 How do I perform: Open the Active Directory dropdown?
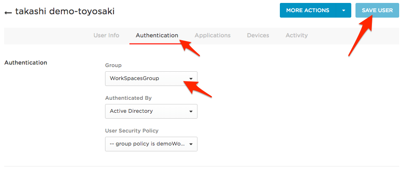[x=147, y=111]
